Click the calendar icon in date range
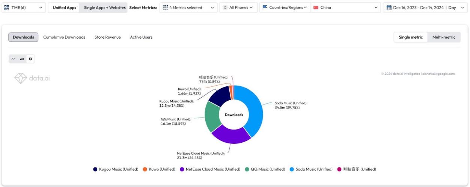 click(x=389, y=8)
